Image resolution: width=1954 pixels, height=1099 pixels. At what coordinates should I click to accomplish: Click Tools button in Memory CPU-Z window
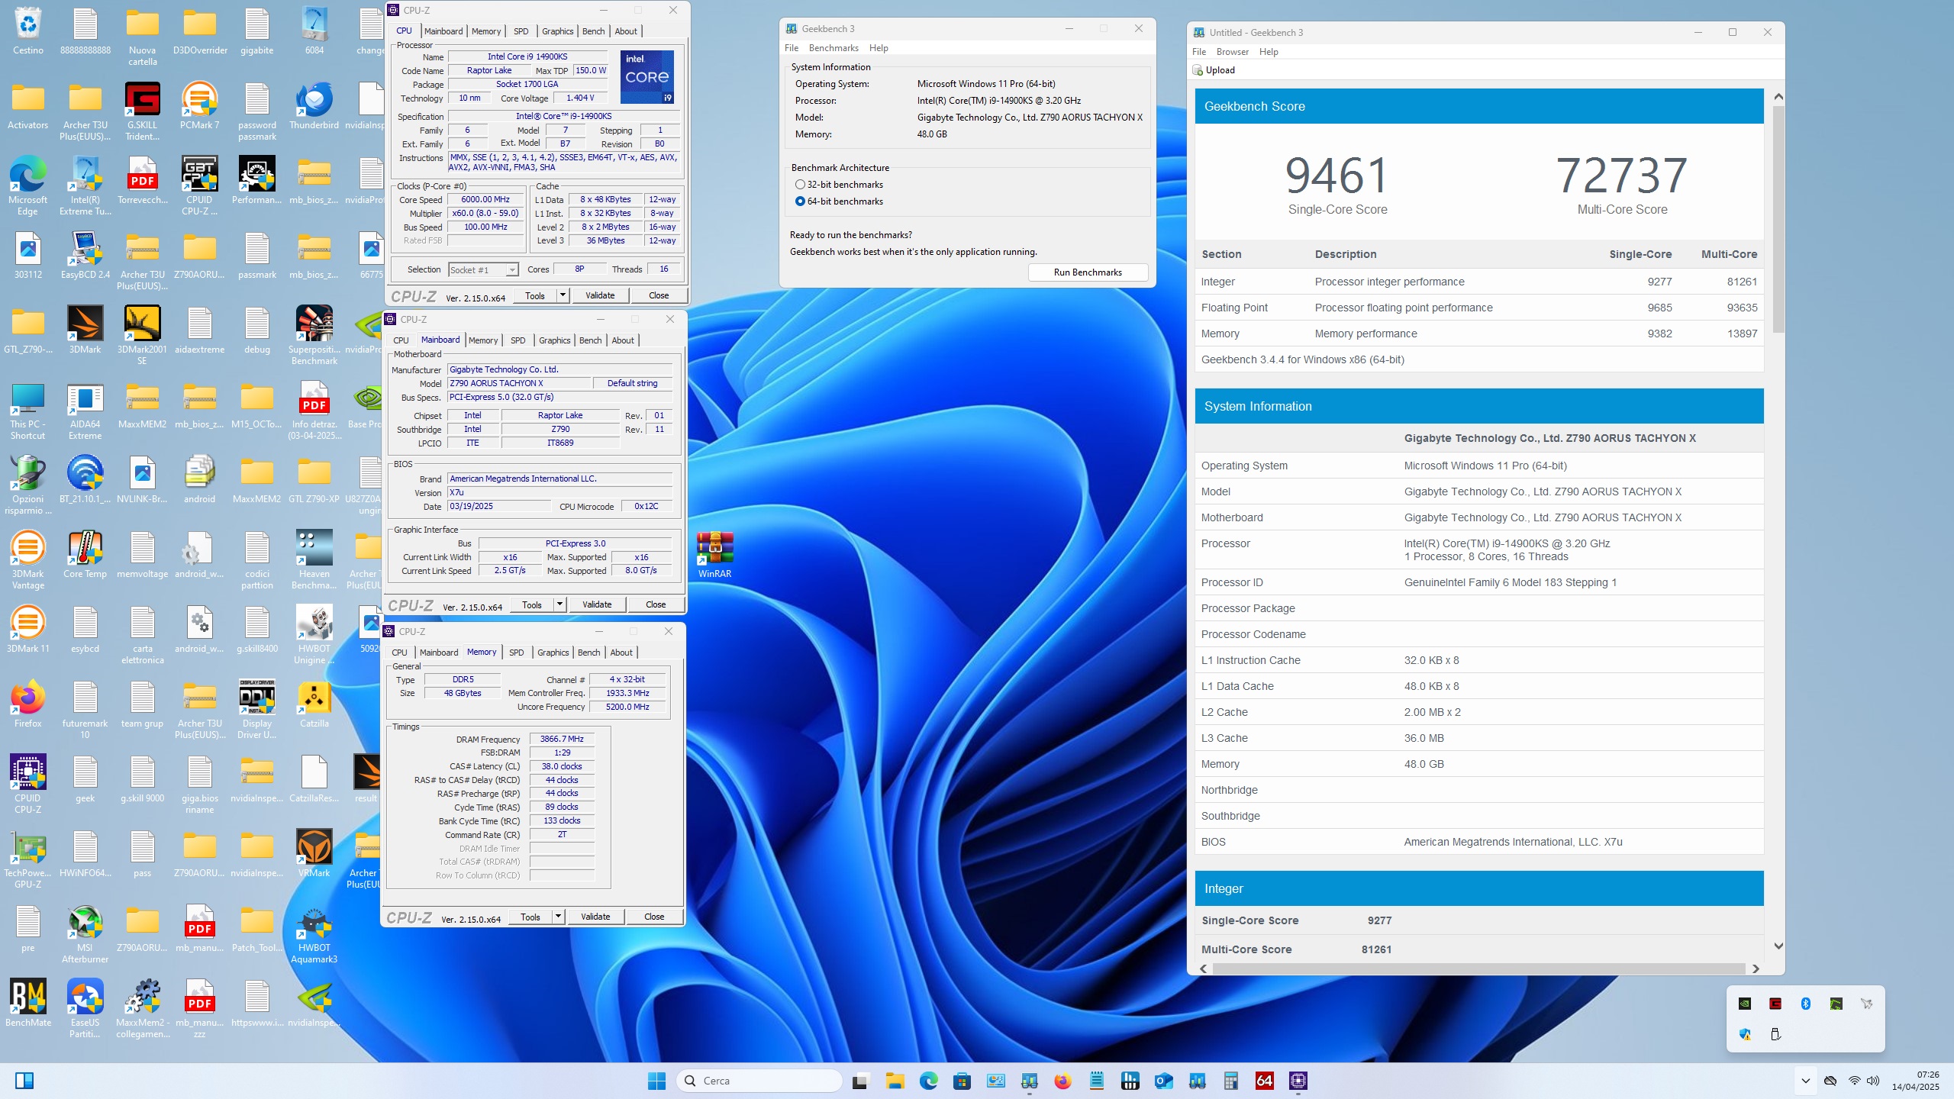[x=530, y=917]
